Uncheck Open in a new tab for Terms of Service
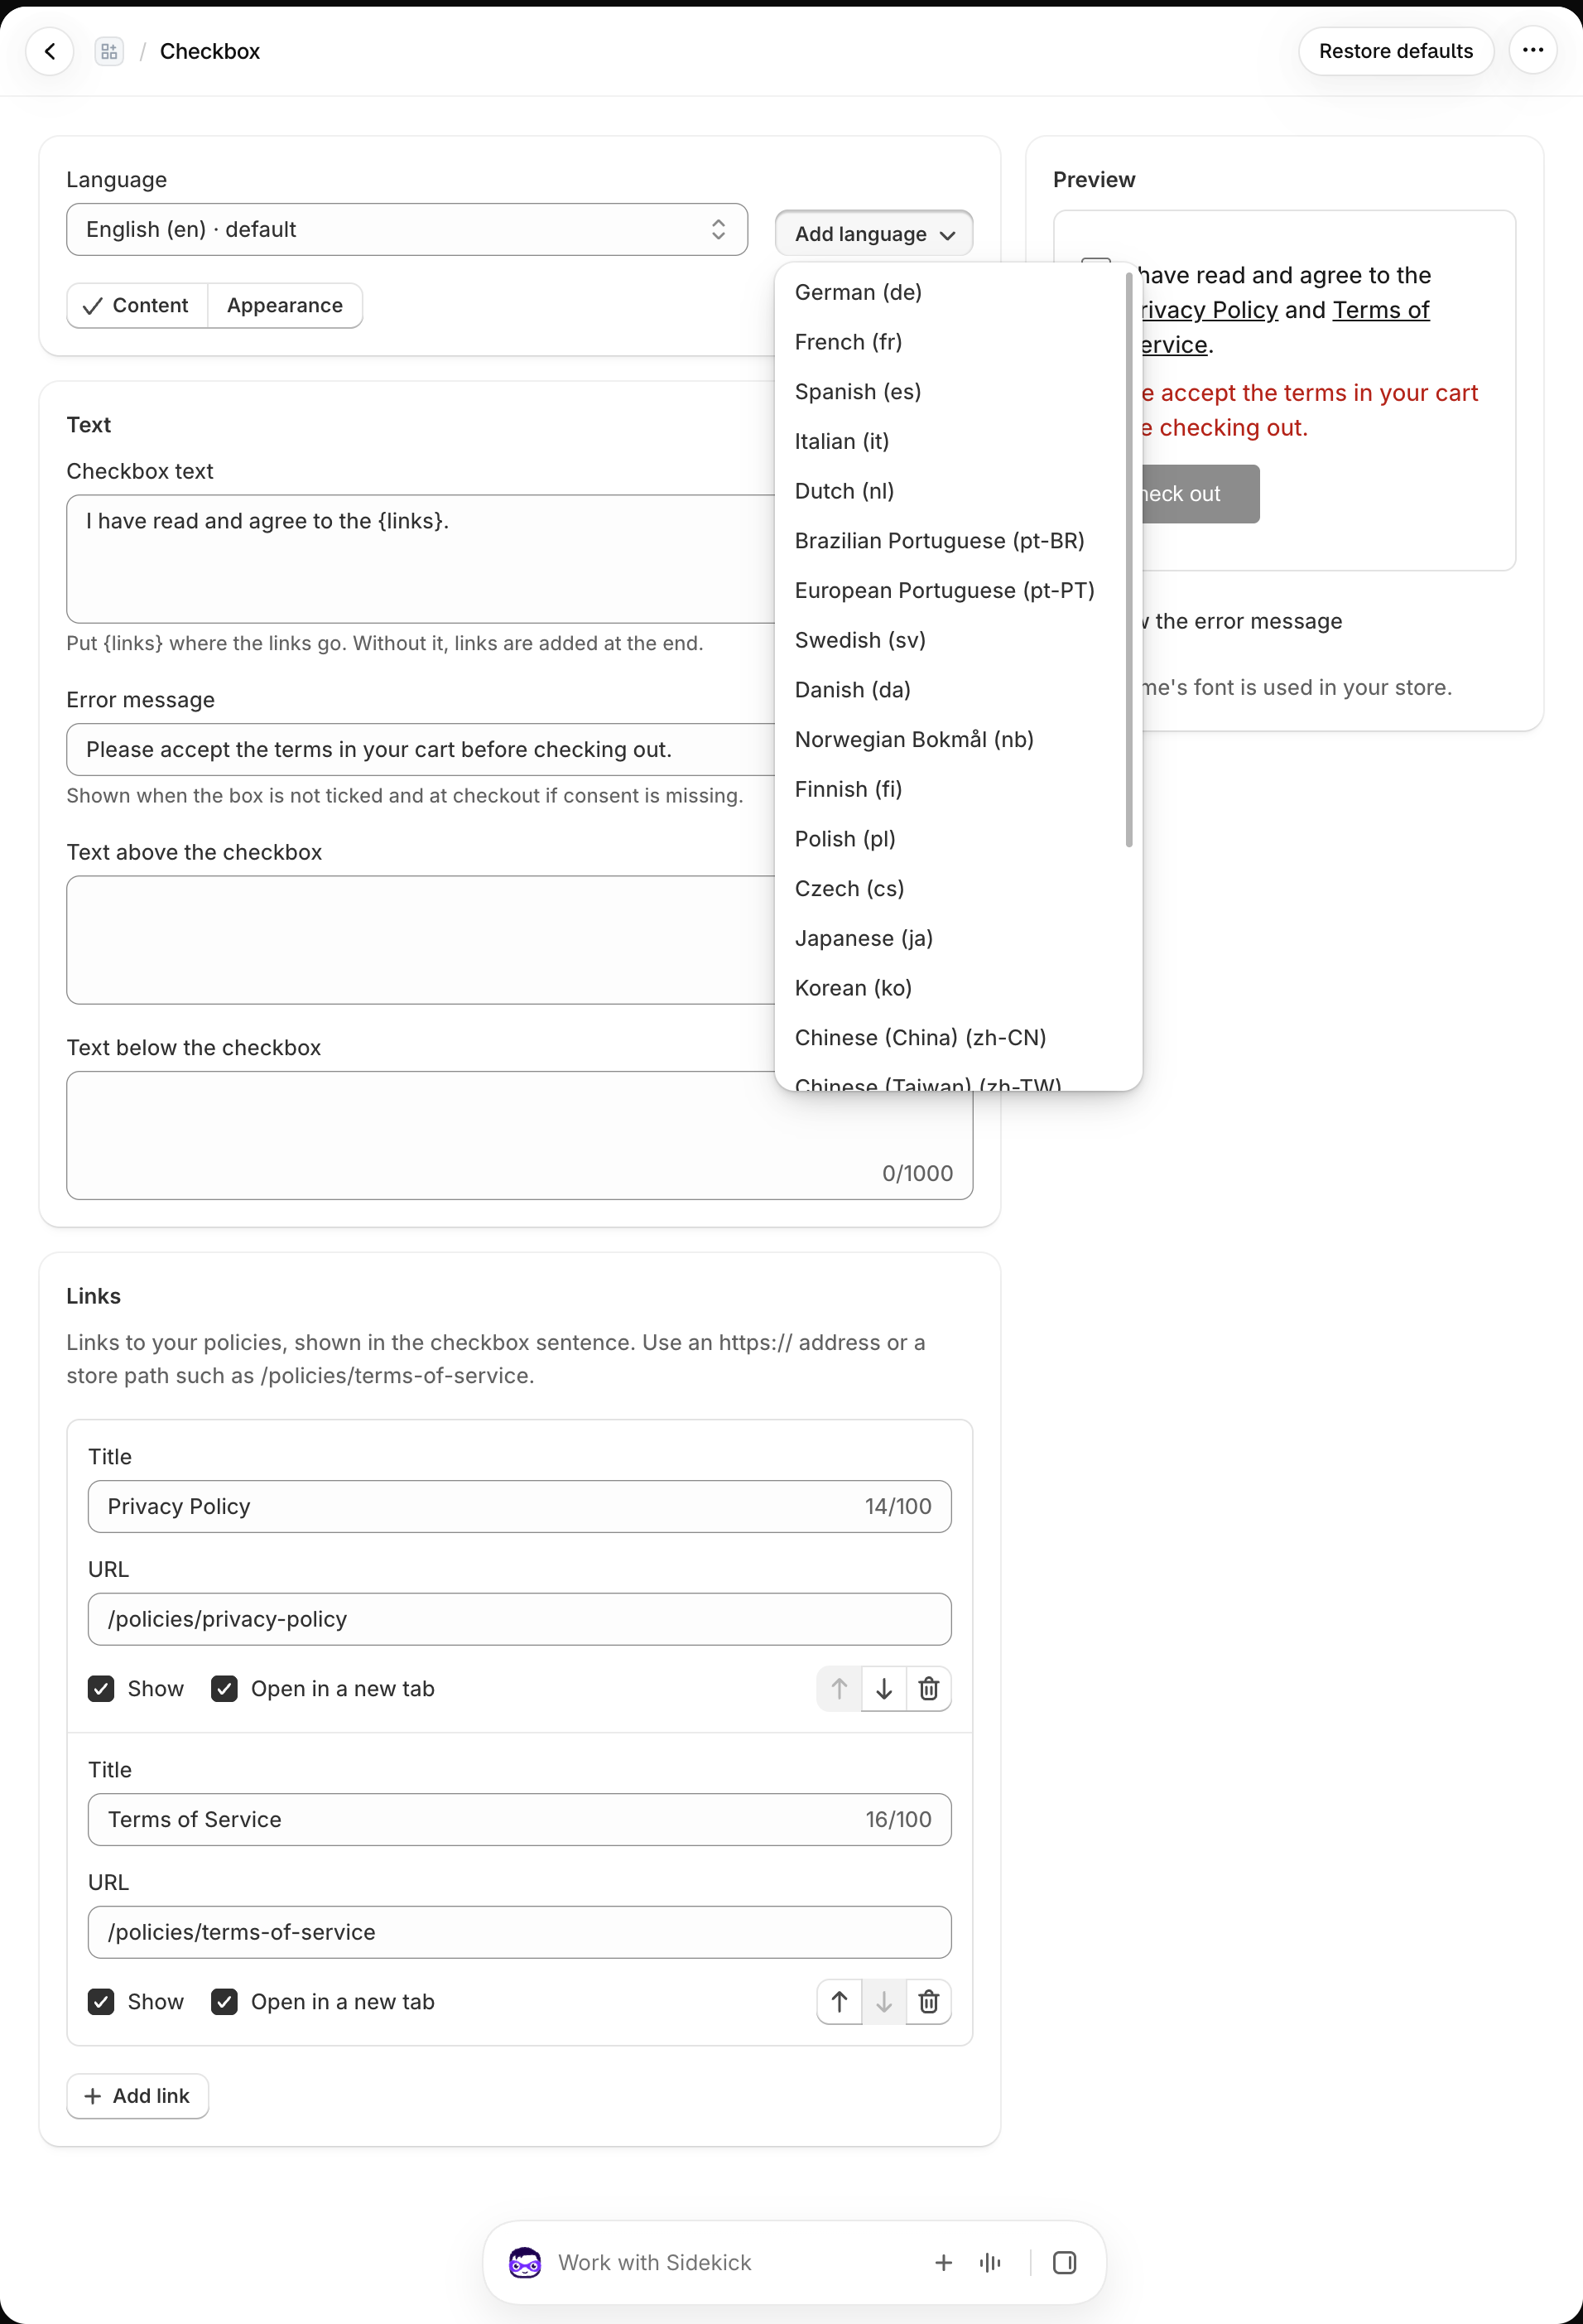 tap(224, 2002)
